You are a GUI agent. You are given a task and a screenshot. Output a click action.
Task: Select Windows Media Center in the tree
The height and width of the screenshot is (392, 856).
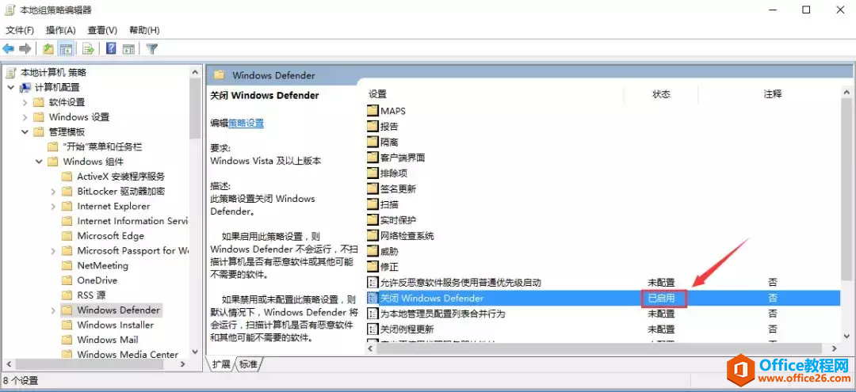click(128, 354)
